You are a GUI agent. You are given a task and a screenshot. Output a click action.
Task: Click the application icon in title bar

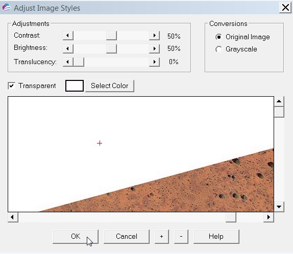point(7,8)
